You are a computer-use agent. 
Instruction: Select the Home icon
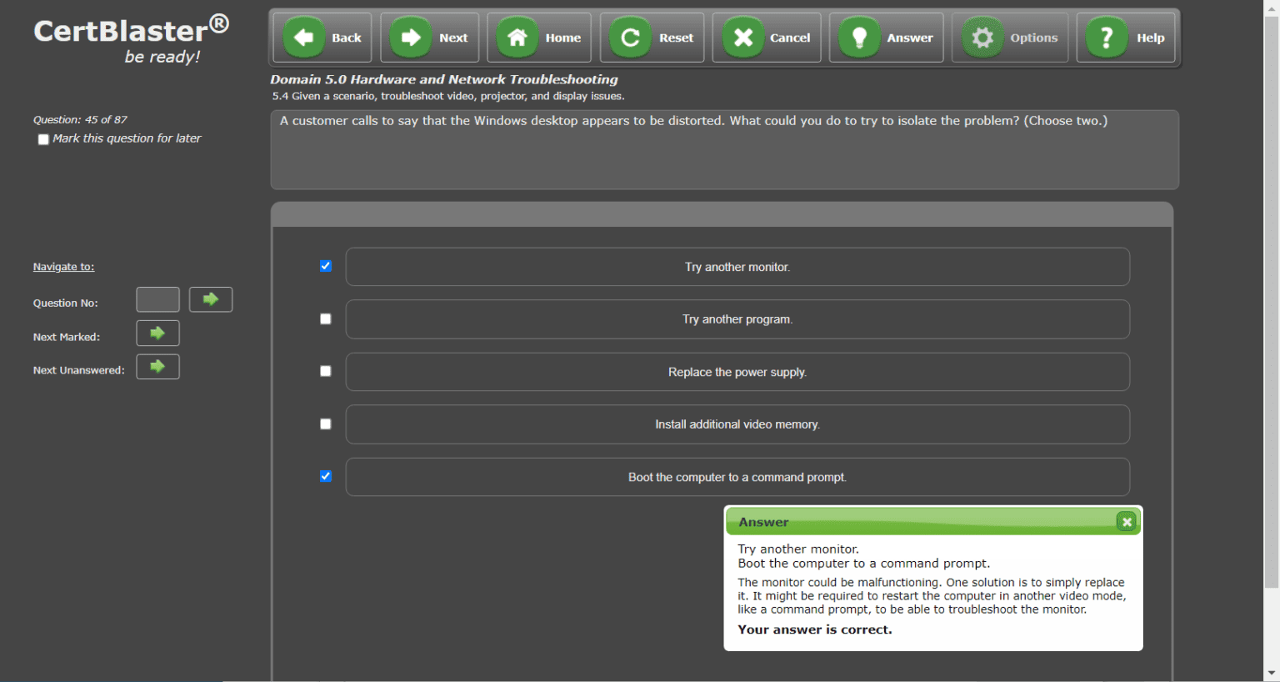pos(517,37)
